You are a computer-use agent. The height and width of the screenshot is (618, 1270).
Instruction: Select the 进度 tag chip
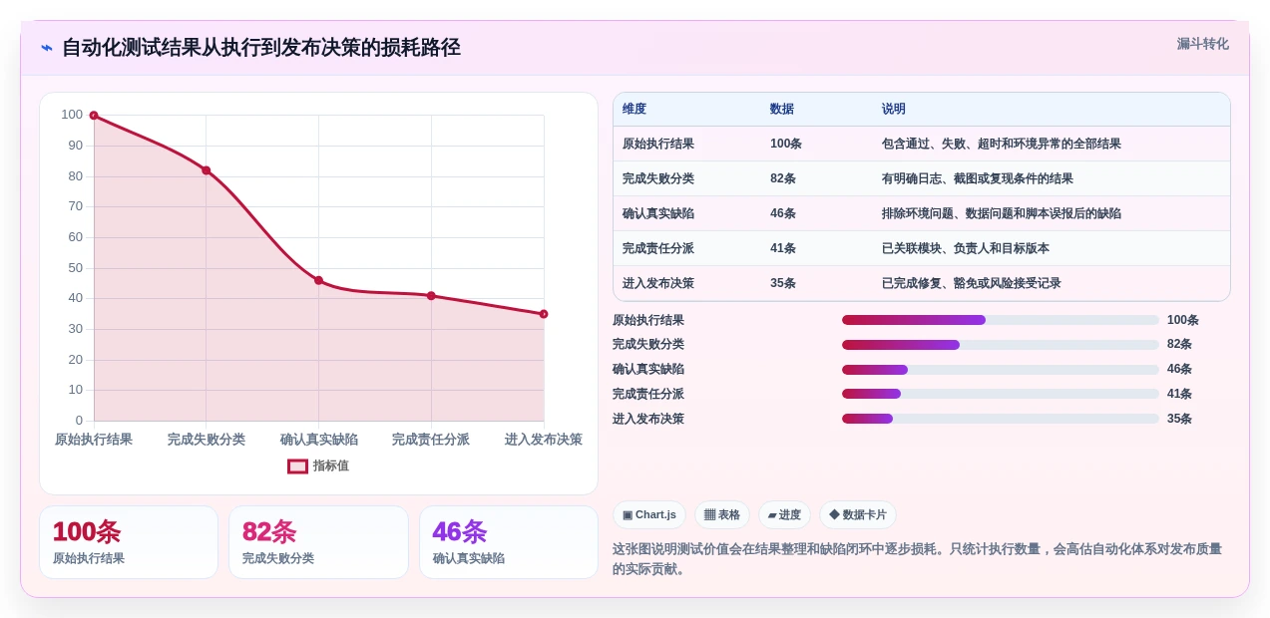(x=784, y=515)
